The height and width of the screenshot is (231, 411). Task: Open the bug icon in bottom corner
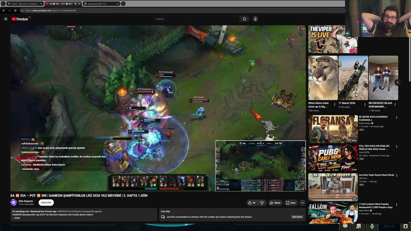coord(406,226)
